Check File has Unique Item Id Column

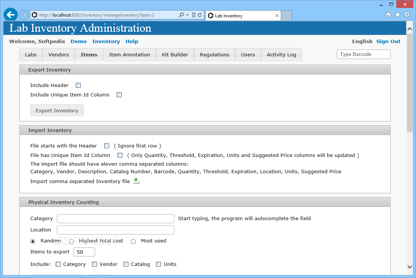click(x=120, y=155)
